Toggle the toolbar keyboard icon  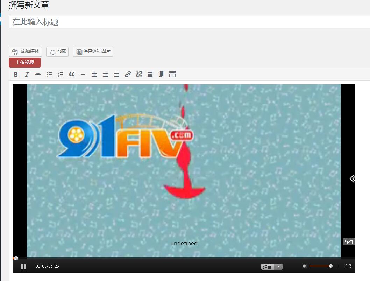tap(172, 75)
